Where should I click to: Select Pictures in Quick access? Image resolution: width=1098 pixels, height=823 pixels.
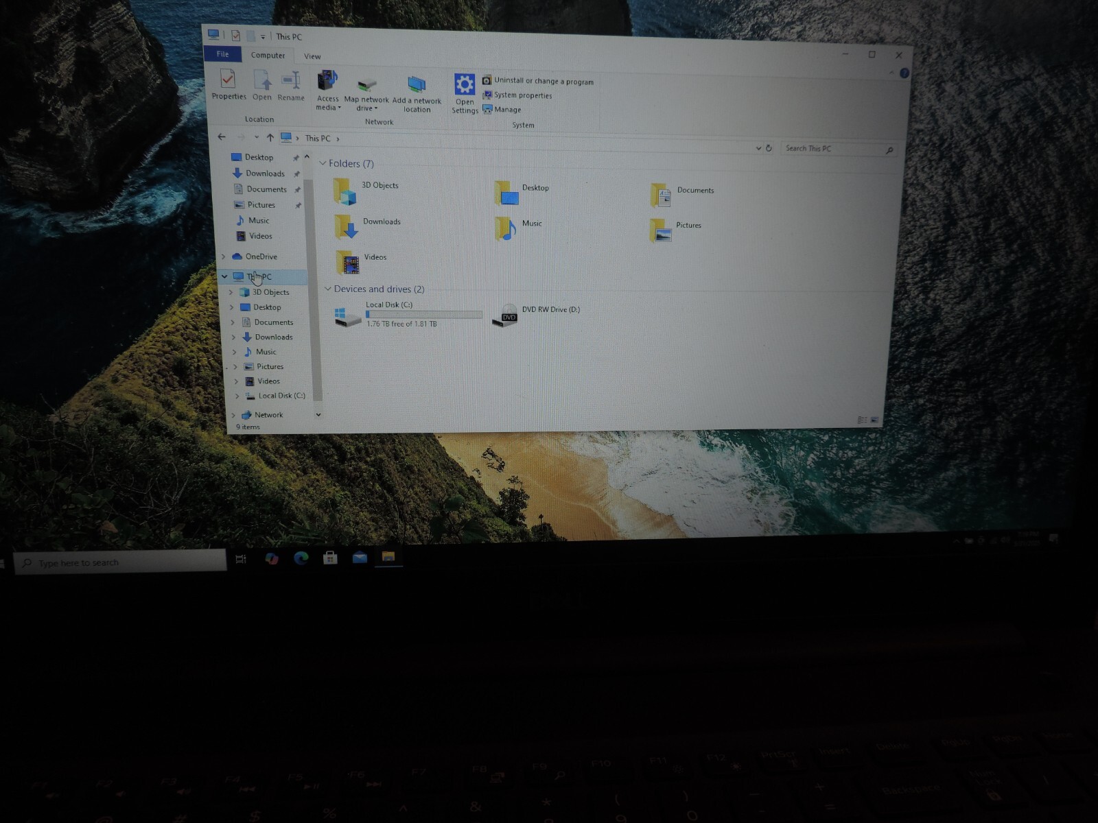(x=261, y=205)
